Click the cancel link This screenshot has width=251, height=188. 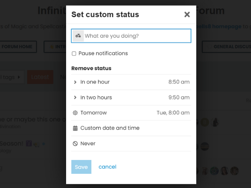[108, 167]
